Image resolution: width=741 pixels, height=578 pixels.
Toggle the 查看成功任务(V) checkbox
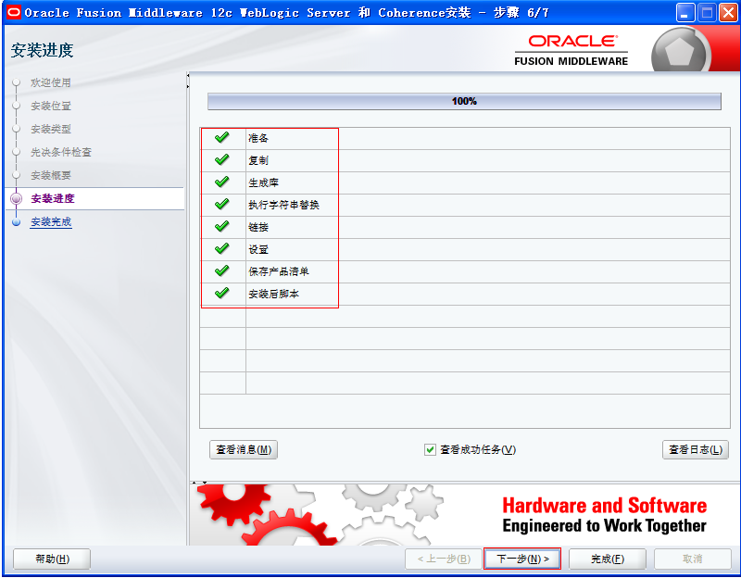click(x=430, y=449)
